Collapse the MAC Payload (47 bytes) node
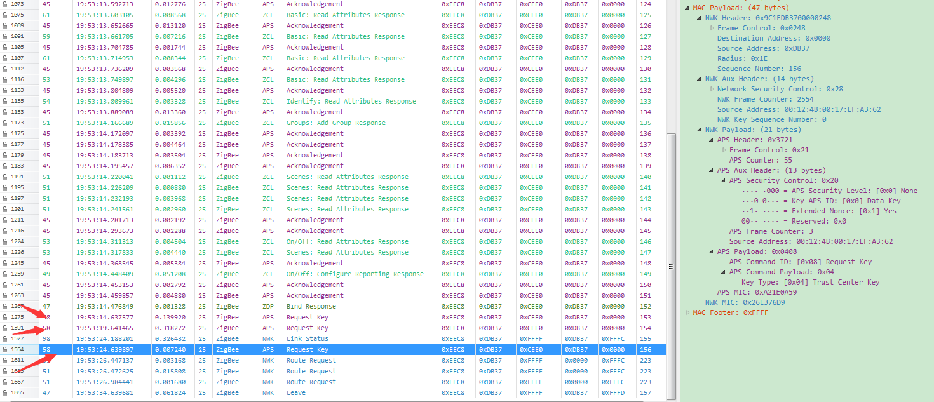The image size is (934, 402). 687,8
